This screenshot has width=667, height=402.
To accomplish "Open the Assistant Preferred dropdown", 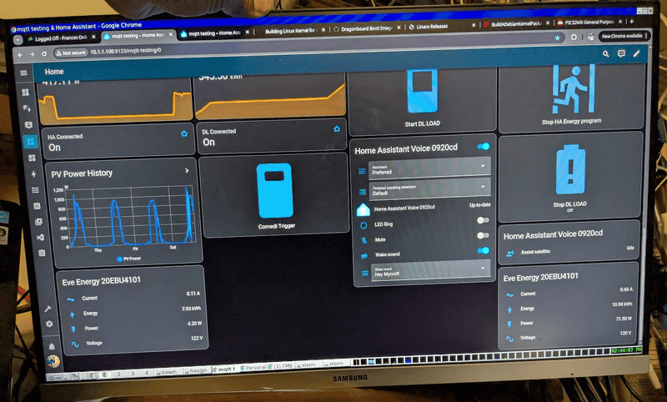I will coord(429,168).
